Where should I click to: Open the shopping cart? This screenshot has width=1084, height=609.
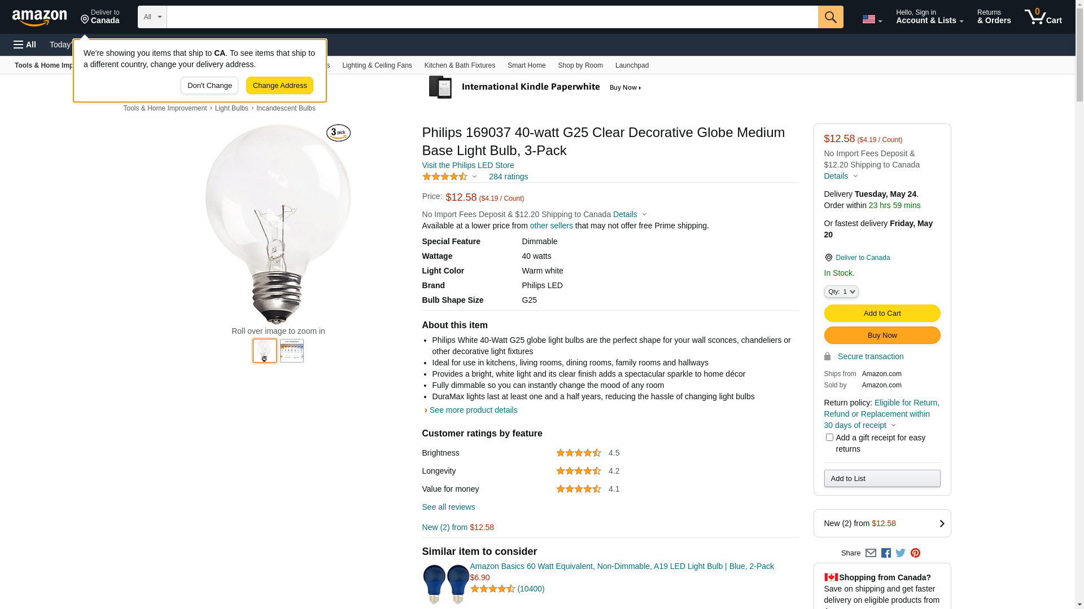point(1043,17)
